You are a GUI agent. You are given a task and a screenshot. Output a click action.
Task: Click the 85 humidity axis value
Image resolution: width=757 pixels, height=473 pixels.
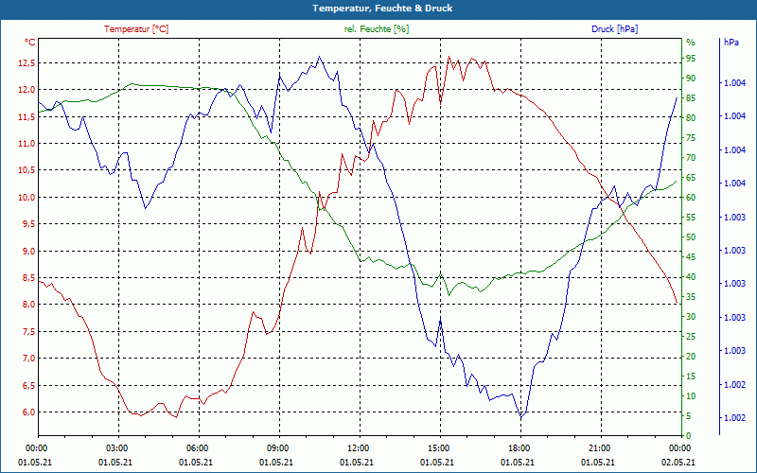pyautogui.click(x=691, y=98)
